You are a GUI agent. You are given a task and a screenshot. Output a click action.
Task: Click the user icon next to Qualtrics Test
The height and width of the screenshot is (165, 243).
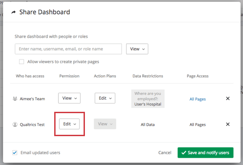pos(15,124)
